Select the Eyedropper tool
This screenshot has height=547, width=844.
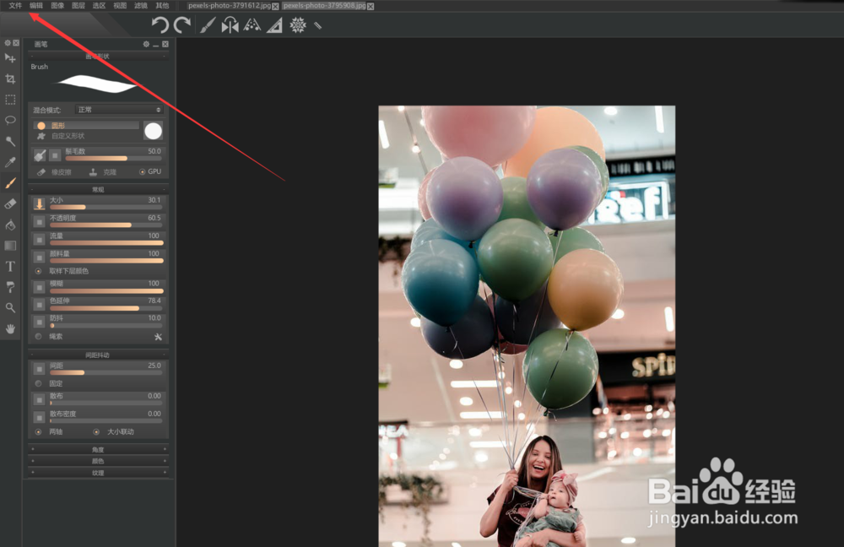coord(10,162)
